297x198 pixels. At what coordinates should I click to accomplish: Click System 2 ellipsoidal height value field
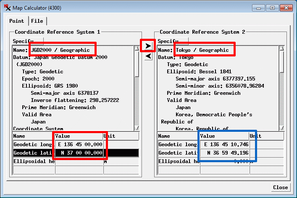pos(225,161)
